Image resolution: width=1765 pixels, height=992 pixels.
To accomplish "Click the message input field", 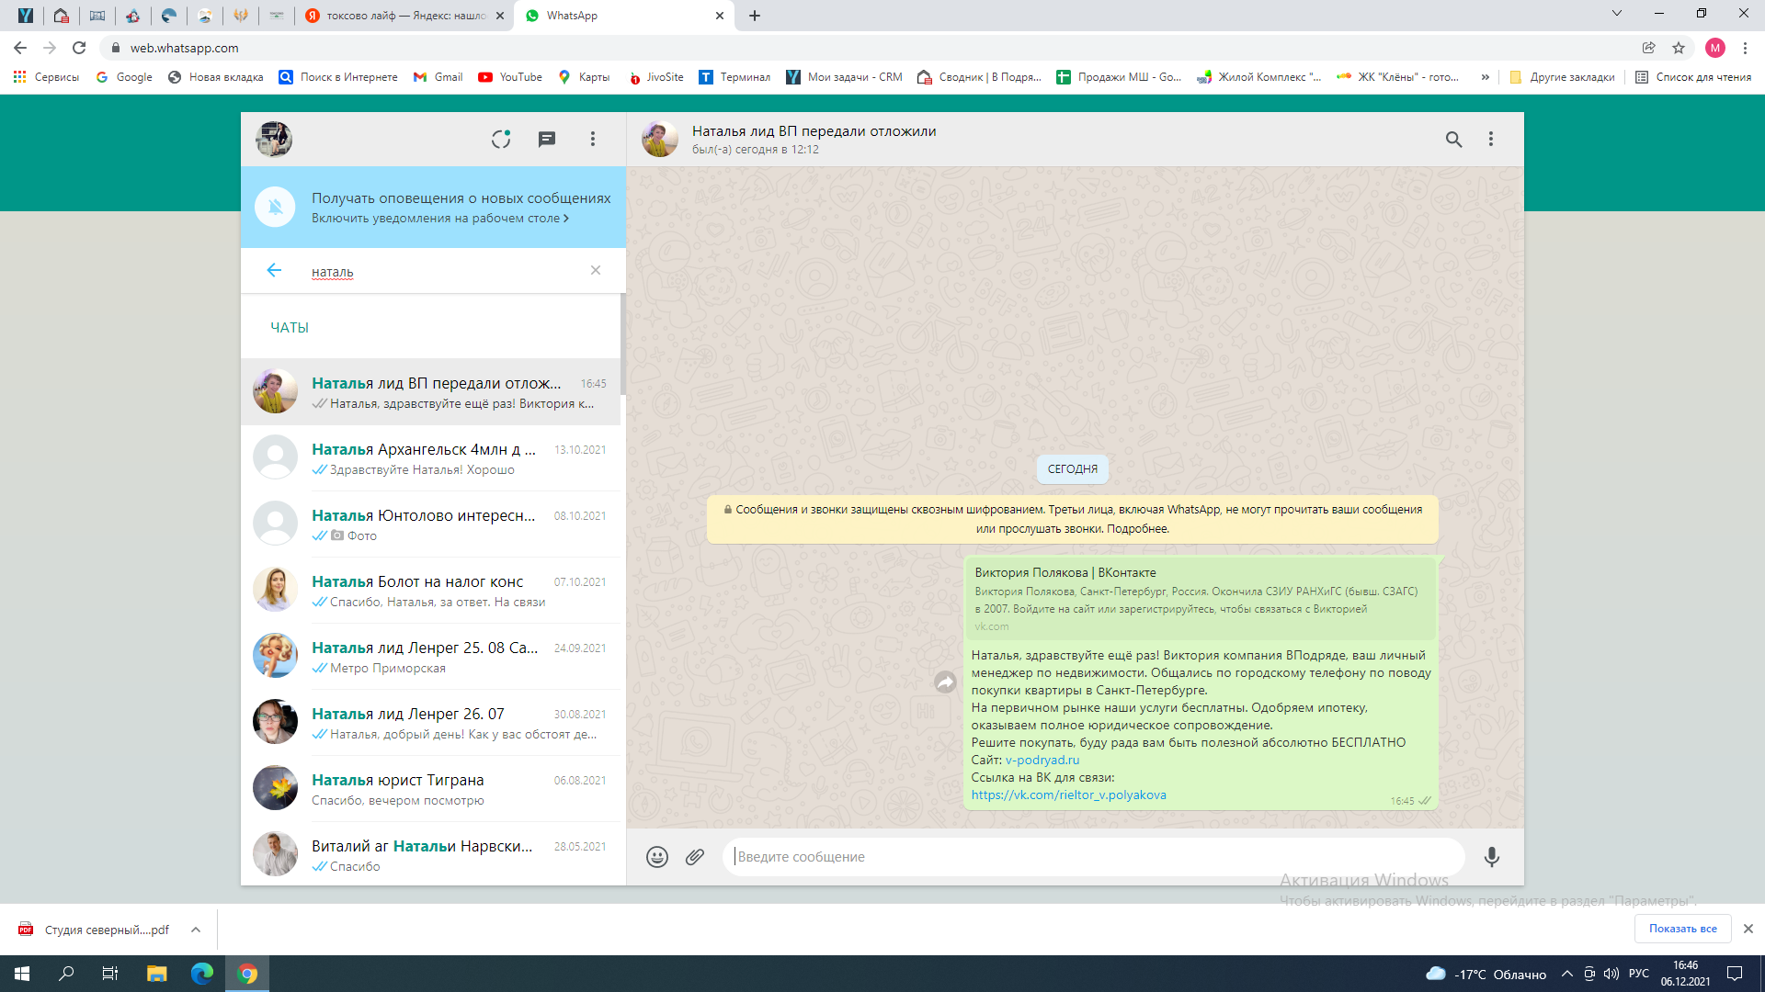I will 1094,857.
